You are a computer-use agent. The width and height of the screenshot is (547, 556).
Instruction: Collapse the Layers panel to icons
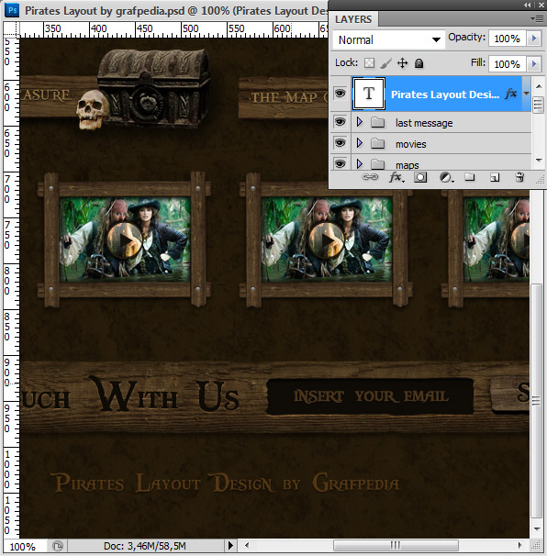pos(528,5)
